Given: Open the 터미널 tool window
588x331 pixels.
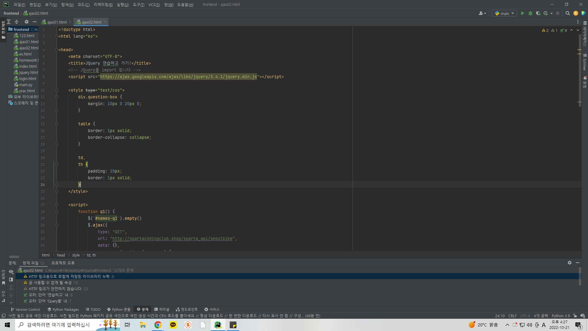Looking at the screenshot, I should tap(162, 310).
